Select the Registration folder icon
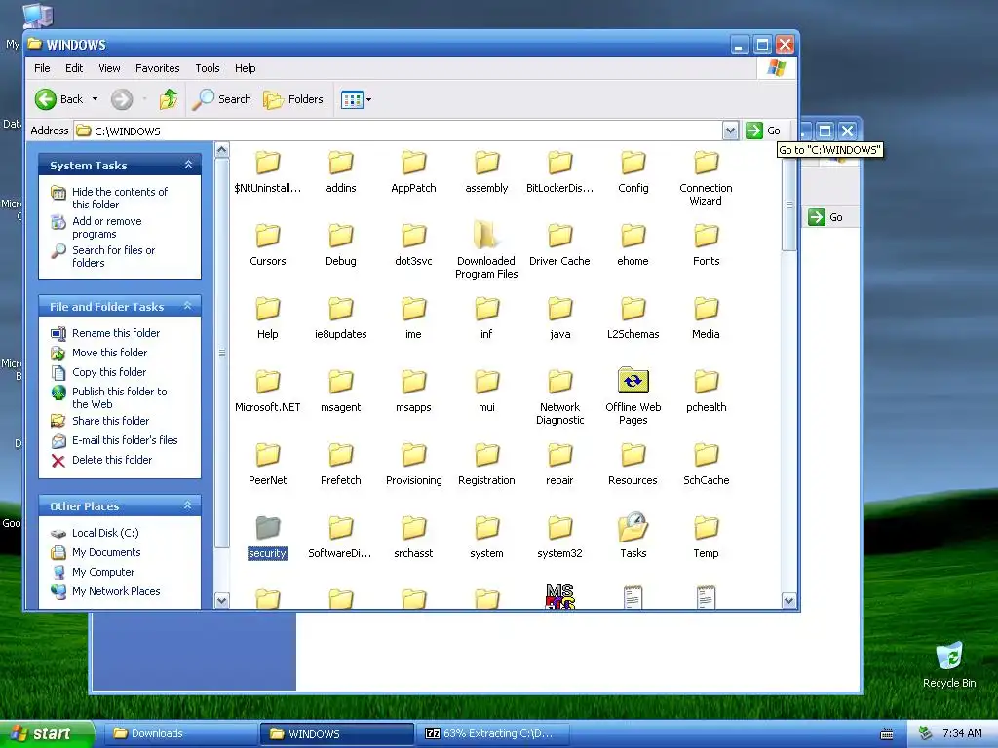Image resolution: width=998 pixels, height=748 pixels. pyautogui.click(x=486, y=455)
